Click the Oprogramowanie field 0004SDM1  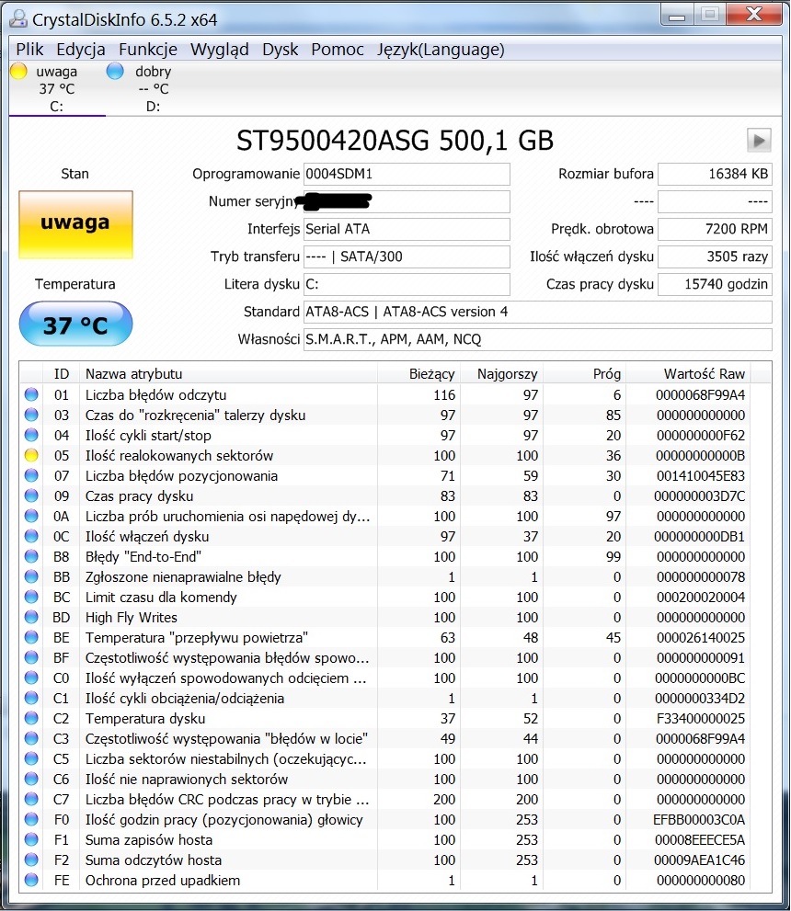point(407,174)
